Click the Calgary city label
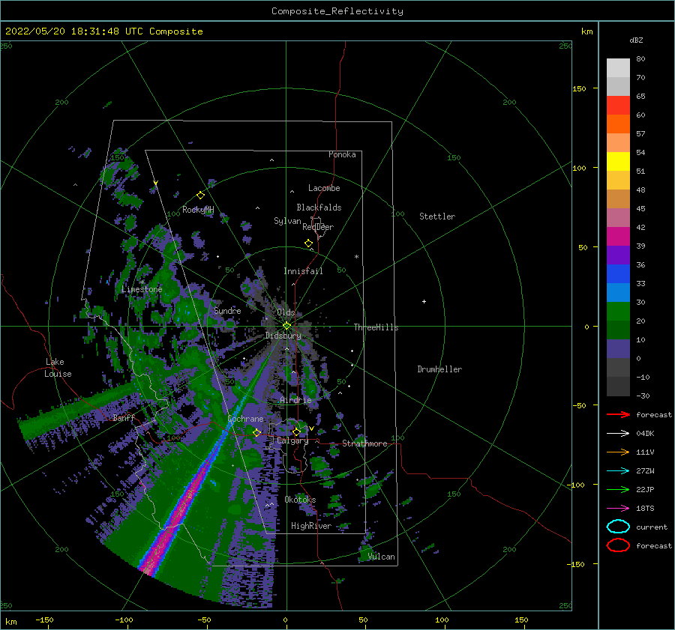 point(292,440)
